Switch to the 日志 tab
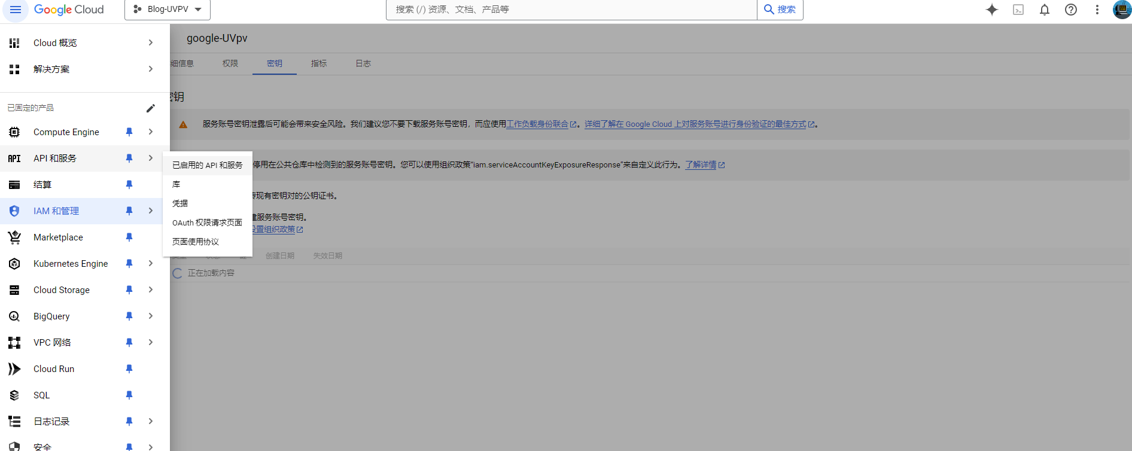This screenshot has height=451, width=1132. [x=363, y=63]
